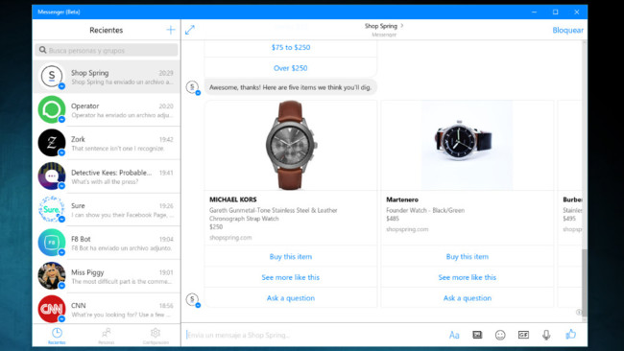Send a thumbs-up like

tap(571, 335)
